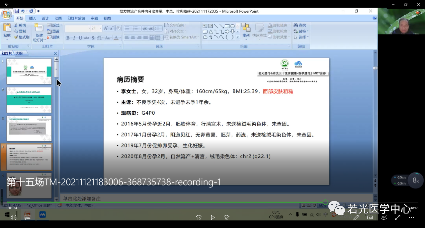The width and height of the screenshot is (425, 228).
Task: Expand the Layout (版式) dropdown
Action: tap(61, 25)
